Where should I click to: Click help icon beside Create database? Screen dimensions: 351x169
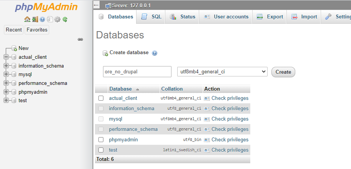tap(155, 53)
